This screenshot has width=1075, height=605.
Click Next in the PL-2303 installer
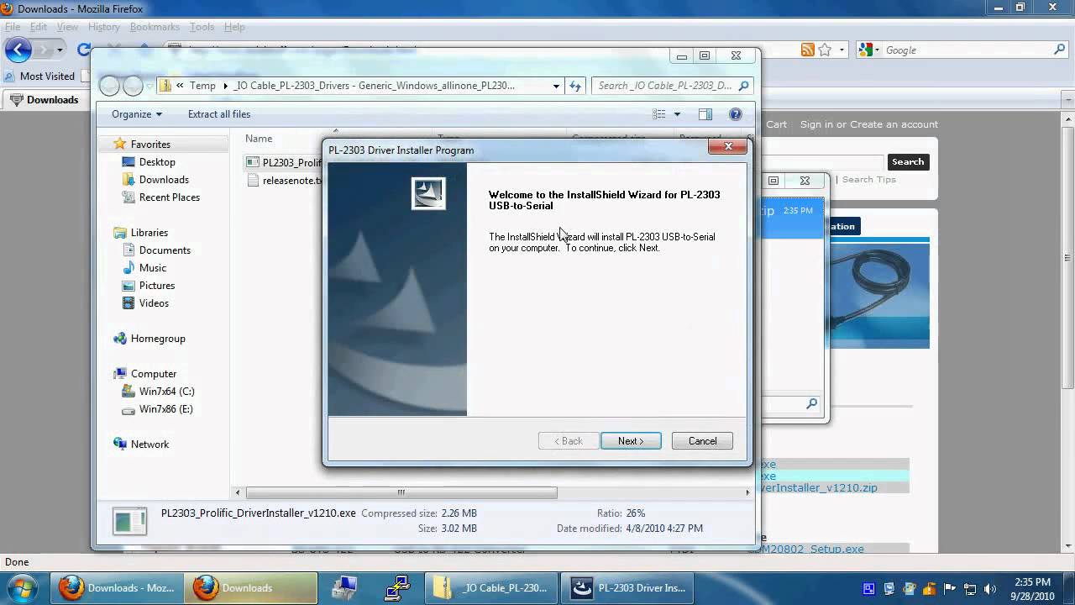click(631, 441)
